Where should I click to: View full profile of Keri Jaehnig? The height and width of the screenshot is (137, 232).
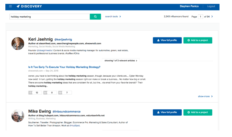pyautogui.click(x=167, y=40)
